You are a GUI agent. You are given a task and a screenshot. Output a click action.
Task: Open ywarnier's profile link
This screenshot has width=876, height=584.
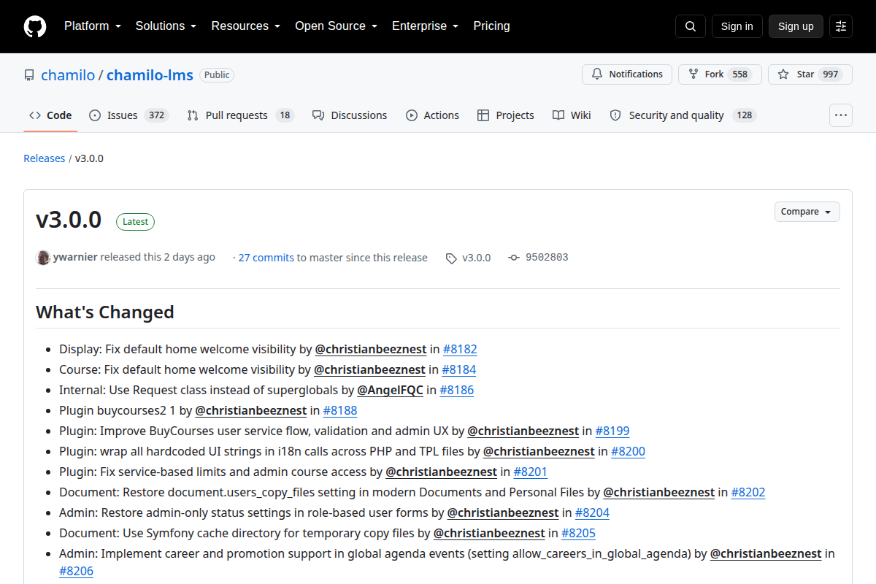(x=75, y=257)
